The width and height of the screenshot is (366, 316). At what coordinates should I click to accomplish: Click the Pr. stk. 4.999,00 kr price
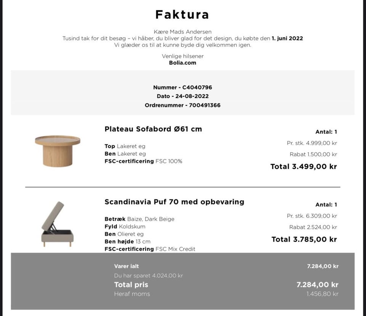(x=312, y=143)
